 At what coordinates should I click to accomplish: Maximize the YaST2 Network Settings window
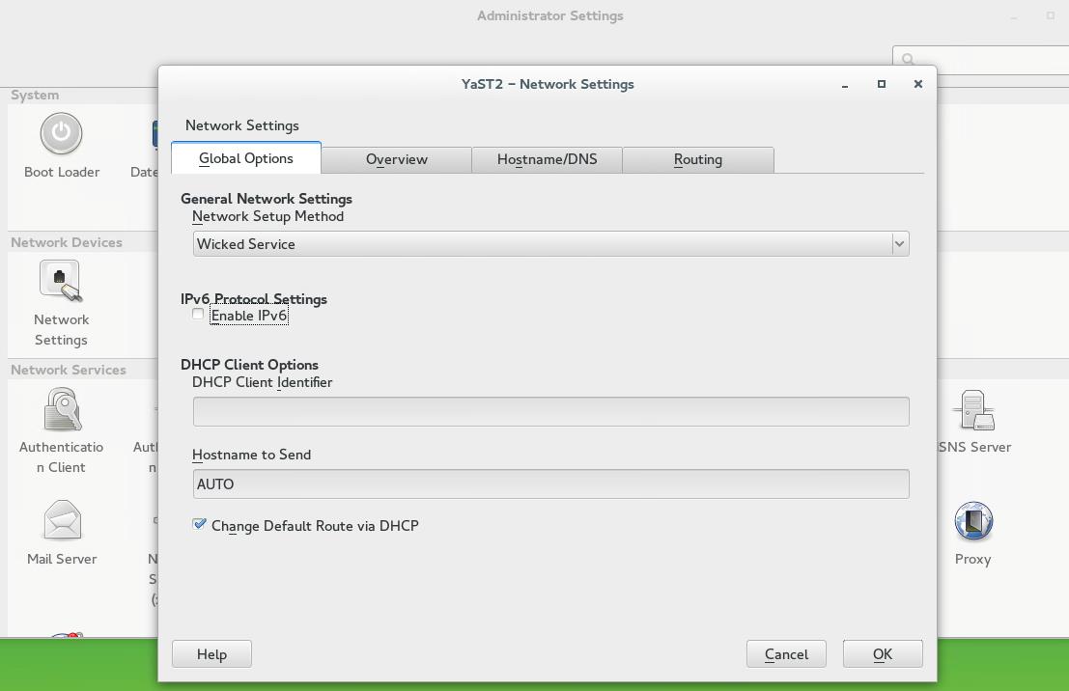pos(881,84)
